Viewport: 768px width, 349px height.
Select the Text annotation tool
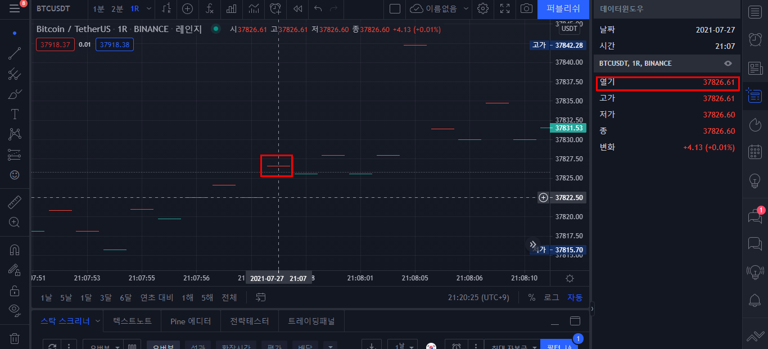[15, 114]
